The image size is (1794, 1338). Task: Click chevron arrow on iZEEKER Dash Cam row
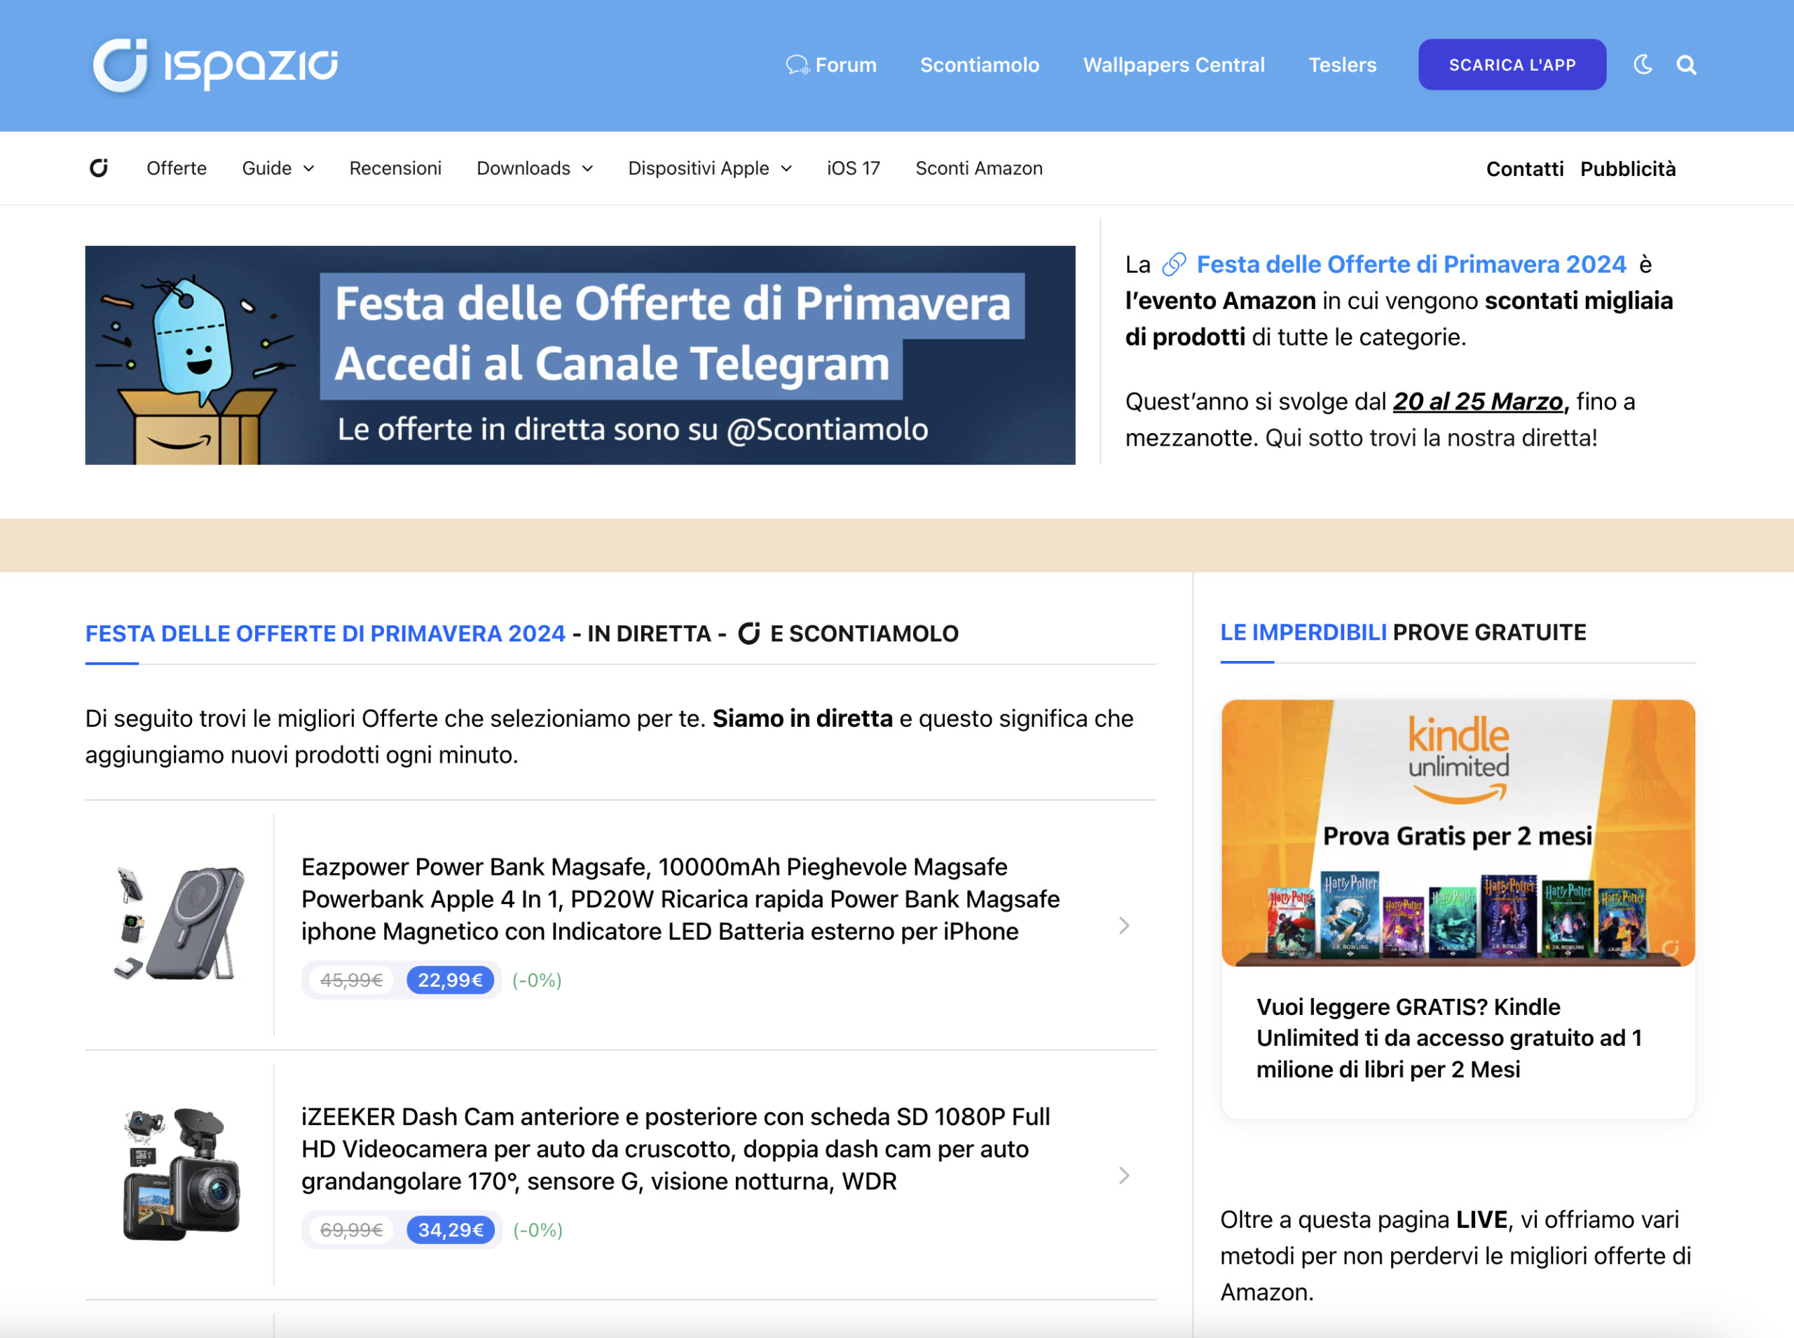[x=1123, y=1175]
